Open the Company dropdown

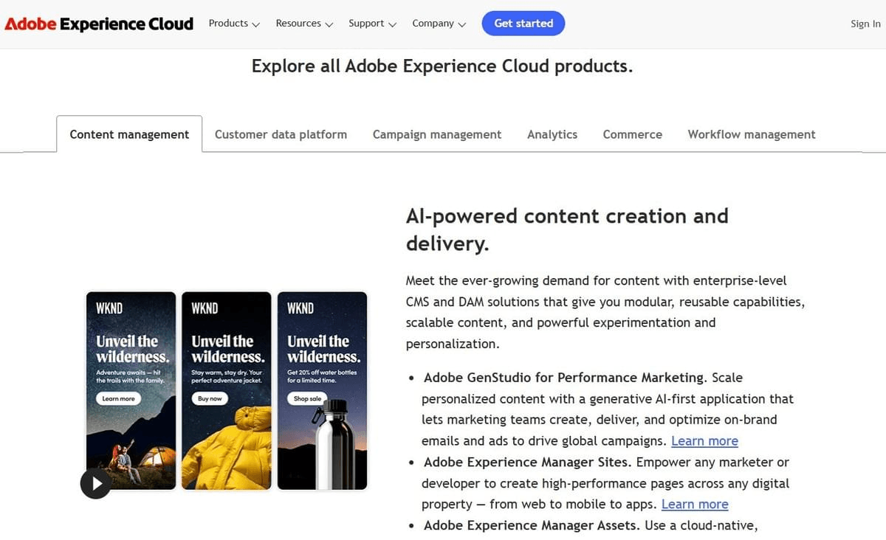click(x=439, y=24)
